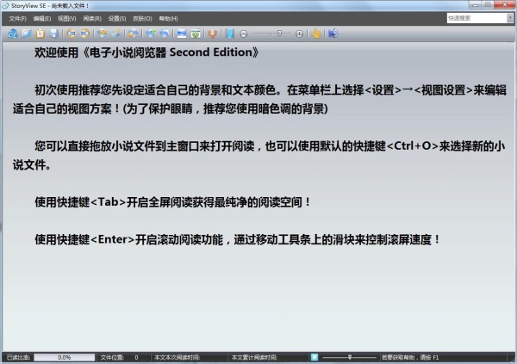Open the 视图(V) menu
The height and width of the screenshot is (364, 517).
67,18
